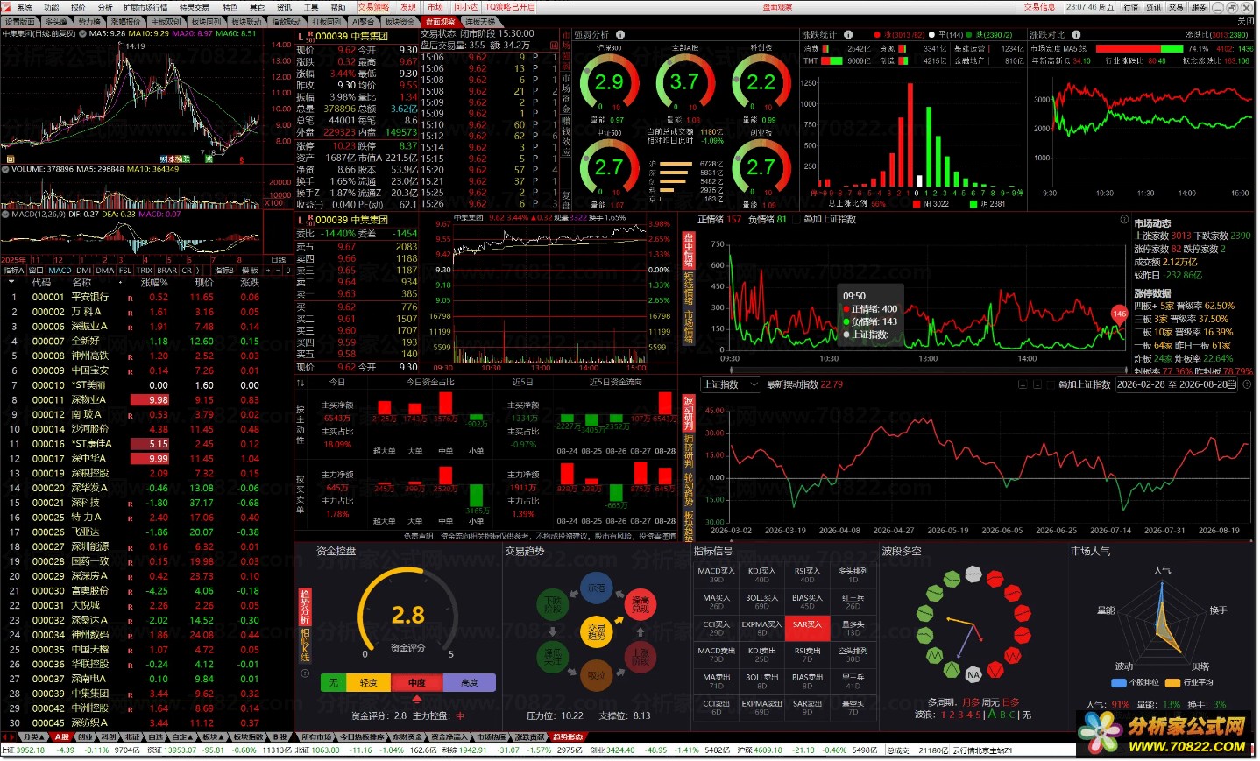Image resolution: width=1260 pixels, height=761 pixels.
Task: Open the 系统 menu
Action: [24, 7]
